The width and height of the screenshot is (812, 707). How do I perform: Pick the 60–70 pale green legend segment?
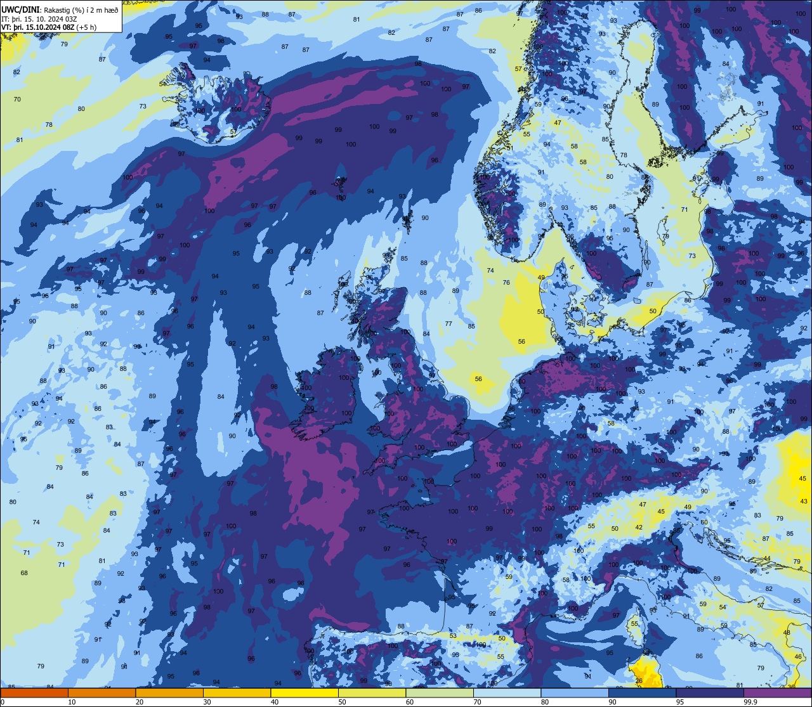pyautogui.click(x=440, y=693)
